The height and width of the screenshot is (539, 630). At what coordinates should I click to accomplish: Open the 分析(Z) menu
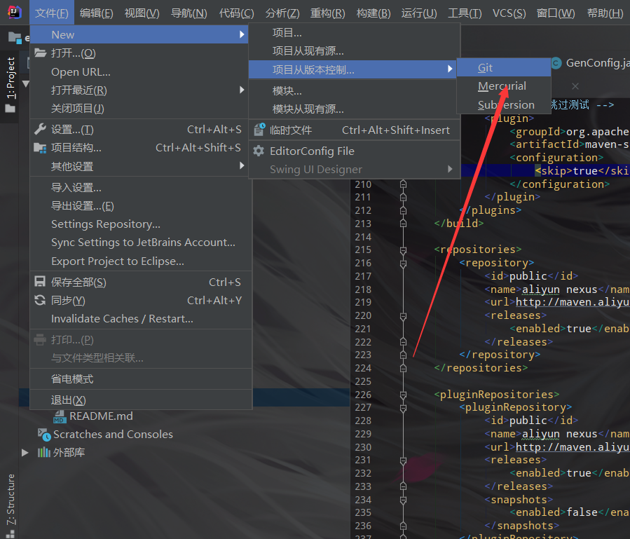[282, 13]
